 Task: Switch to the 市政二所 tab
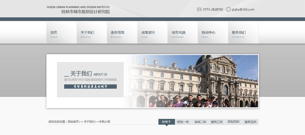tap(200, 122)
